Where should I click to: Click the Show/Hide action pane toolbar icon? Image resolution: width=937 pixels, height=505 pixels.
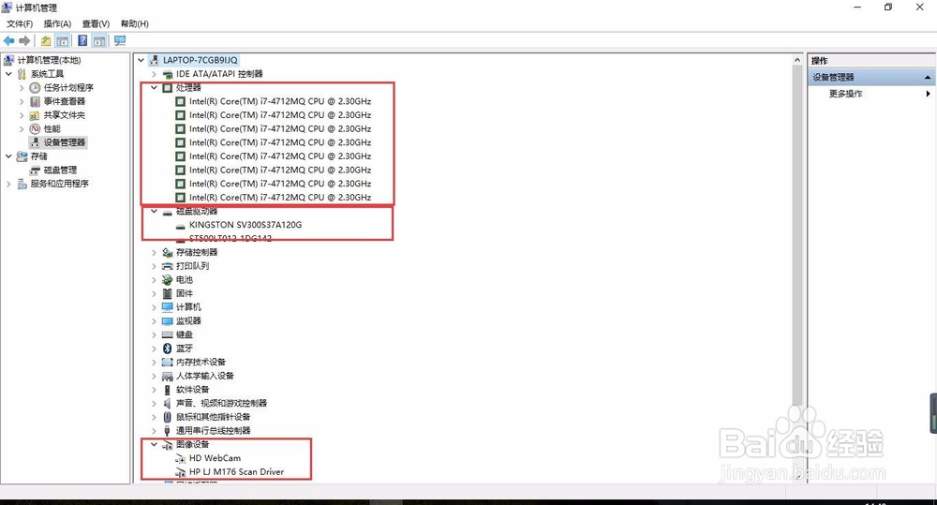(99, 40)
